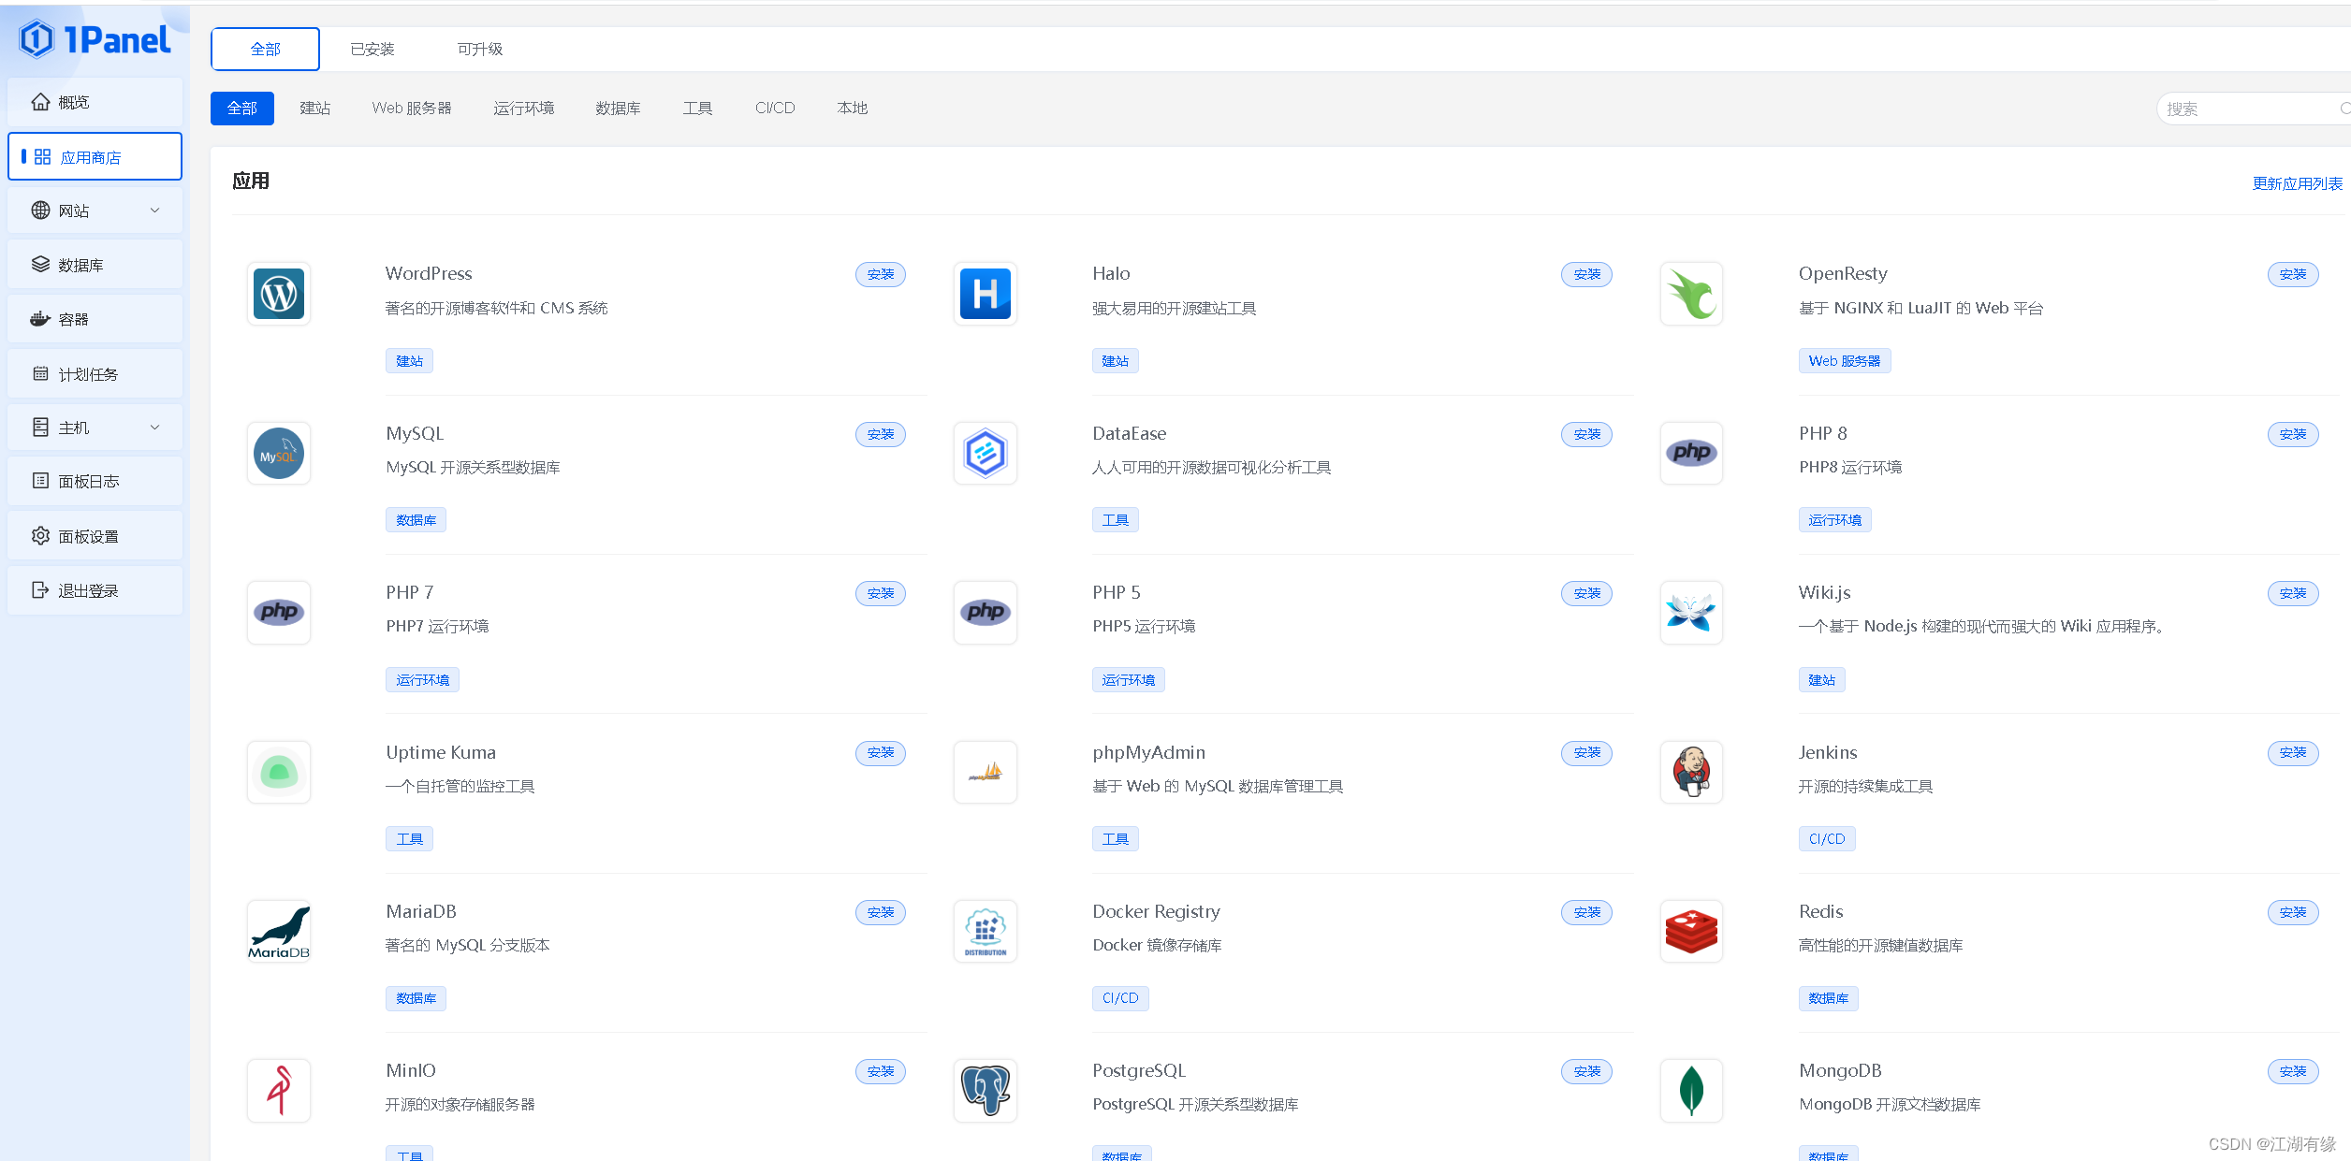
Task: Open the phpMyAdmin app icon
Action: pyautogui.click(x=986, y=772)
